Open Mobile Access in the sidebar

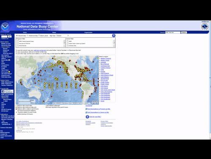[x=6, y=44]
